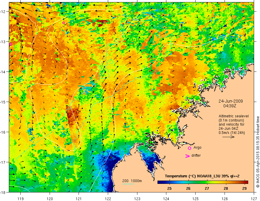260x201 pixels.
Task: Click the Argo float marker near longitude 120.5
Action: coord(64,23)
